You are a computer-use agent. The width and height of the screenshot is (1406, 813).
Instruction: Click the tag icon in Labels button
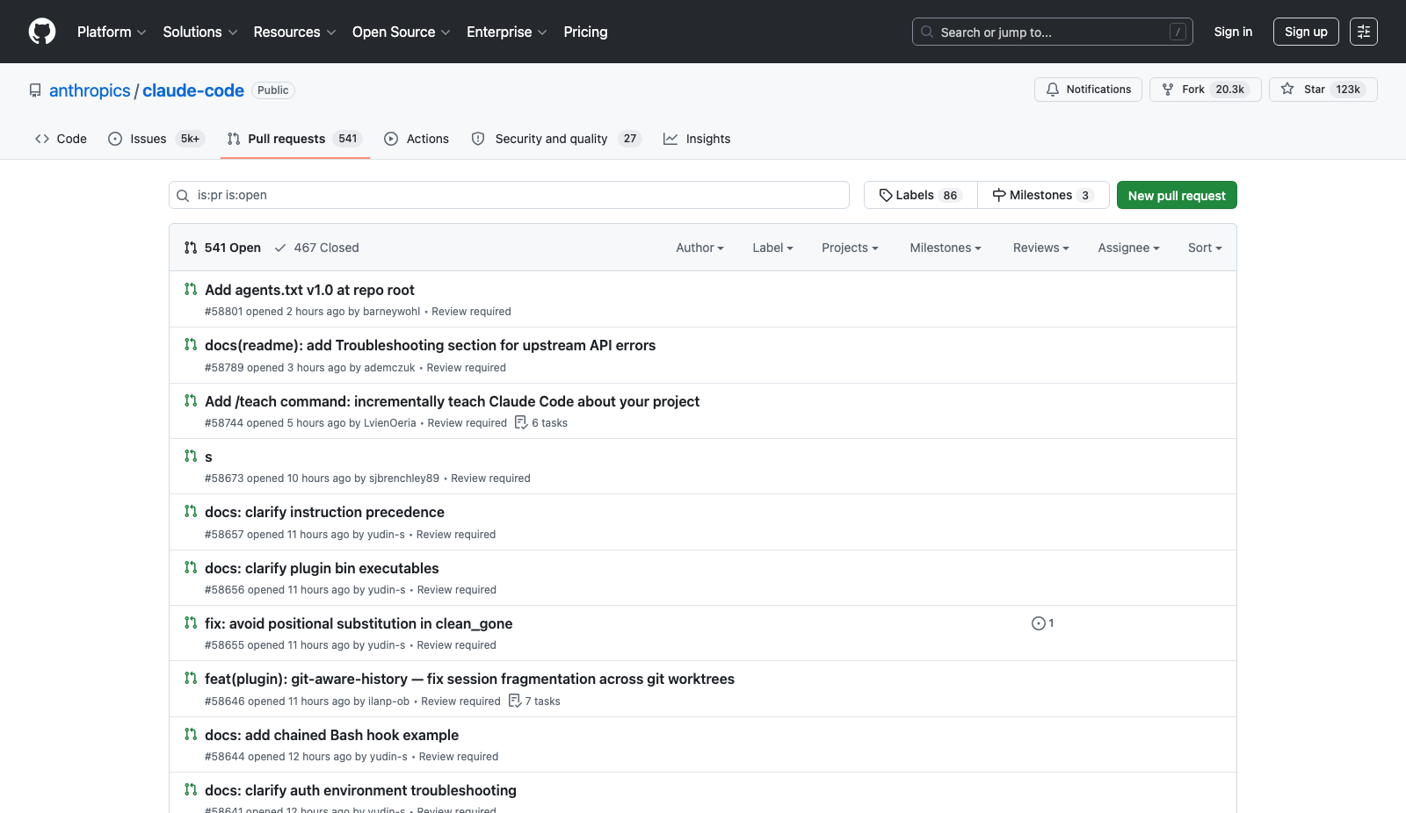[x=886, y=195]
